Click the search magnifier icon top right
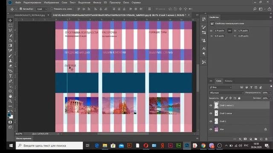273x153 pixels. pos(255,9)
